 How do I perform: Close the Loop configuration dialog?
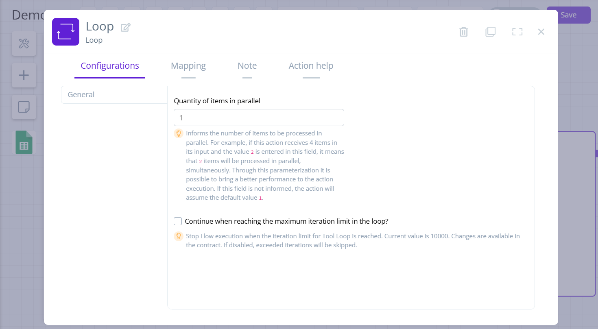click(x=541, y=31)
